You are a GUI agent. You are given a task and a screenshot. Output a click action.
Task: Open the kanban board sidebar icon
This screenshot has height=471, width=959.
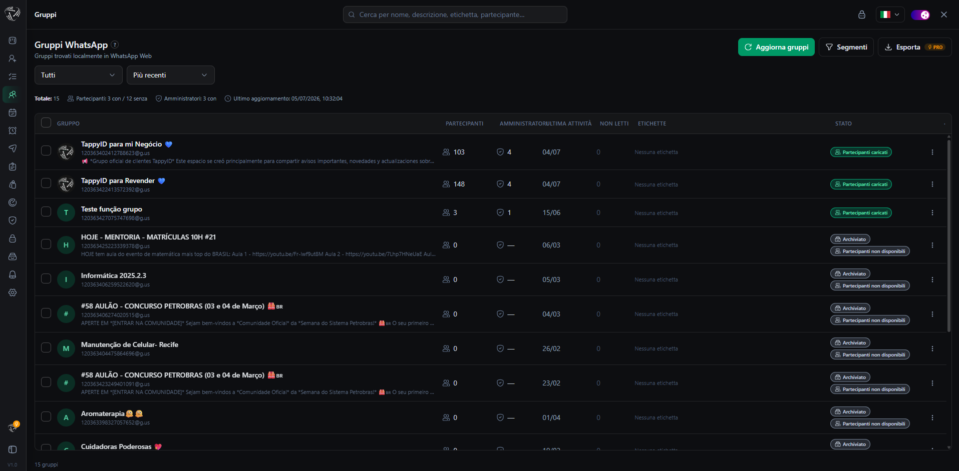point(13,40)
